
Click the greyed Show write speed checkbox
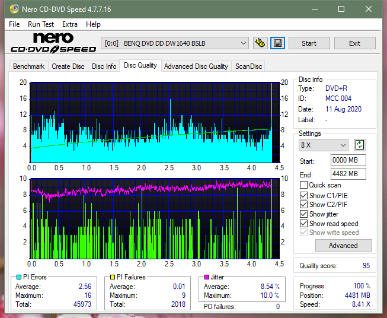click(x=303, y=233)
